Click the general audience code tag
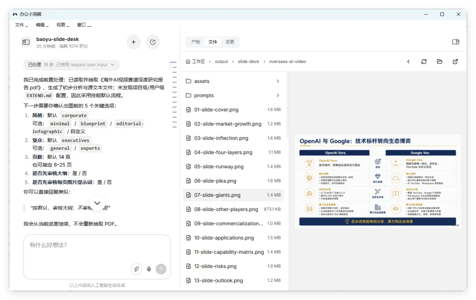The height and width of the screenshot is (300, 476). point(60,148)
